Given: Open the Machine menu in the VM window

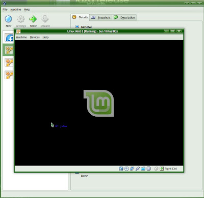Looking at the screenshot, I should click(21, 37).
